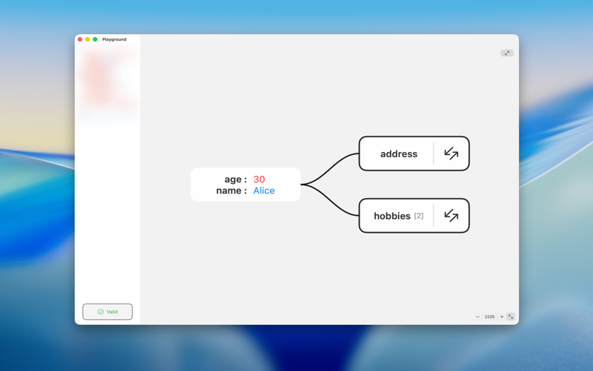Screen dimensions: 593x371
Task: Click the 222% zoom level display
Action: [489, 317]
